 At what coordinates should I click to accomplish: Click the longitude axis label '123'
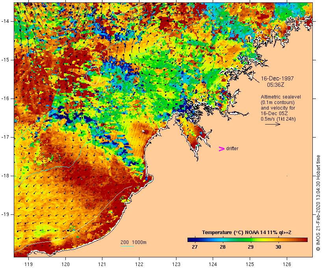(x=176, y=264)
